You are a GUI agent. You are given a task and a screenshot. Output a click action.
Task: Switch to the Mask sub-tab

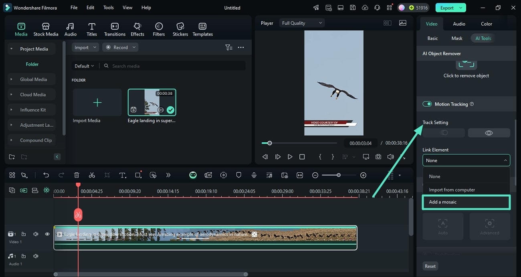457,38
